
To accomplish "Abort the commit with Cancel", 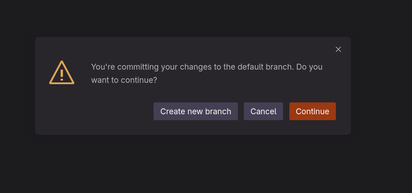I will click(x=263, y=112).
